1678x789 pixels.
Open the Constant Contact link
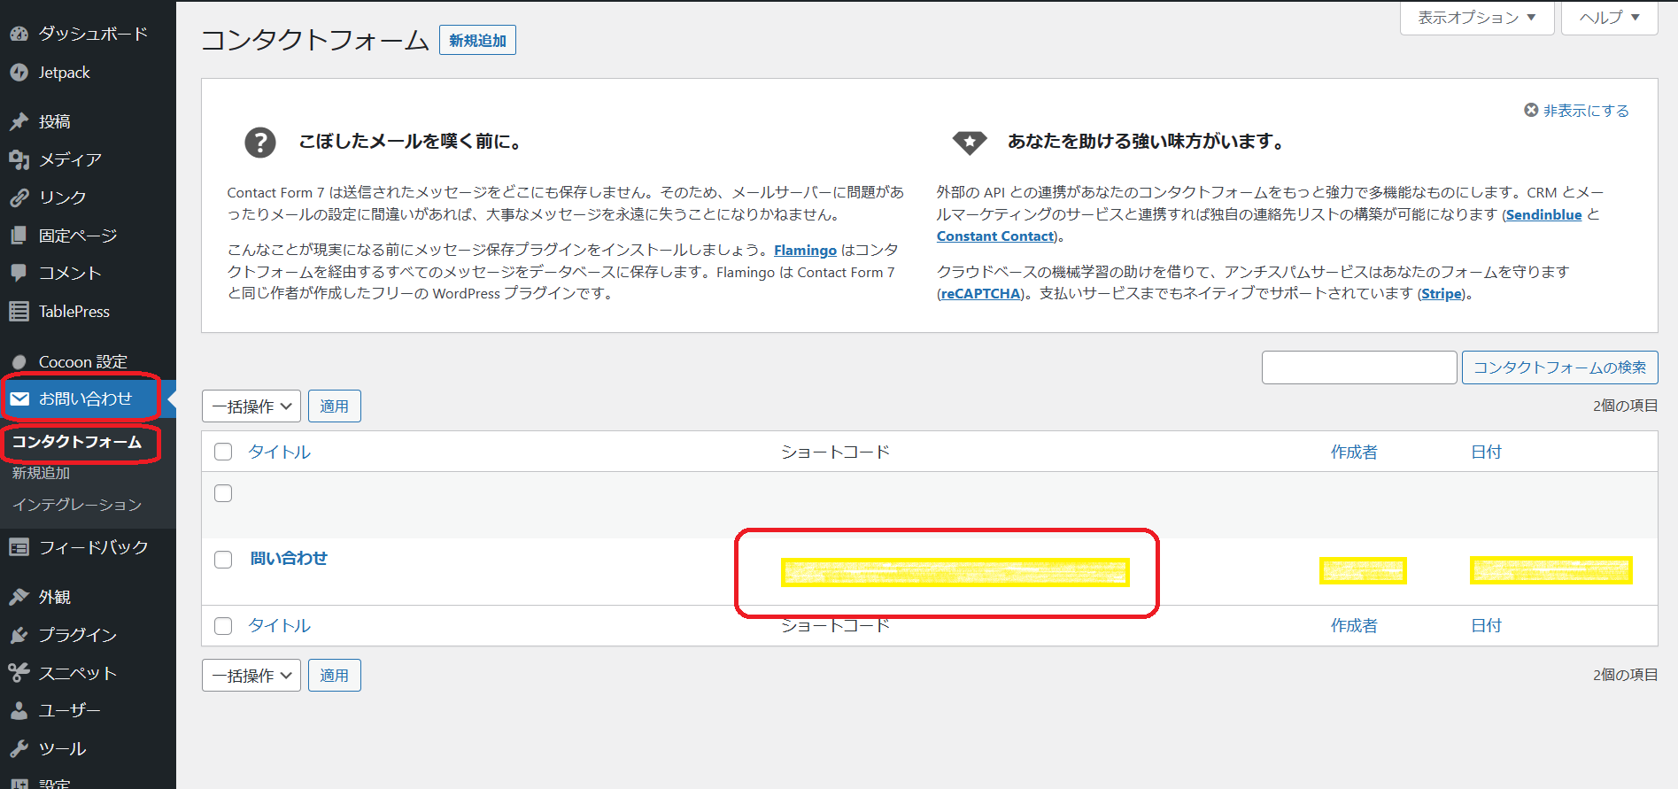point(995,236)
